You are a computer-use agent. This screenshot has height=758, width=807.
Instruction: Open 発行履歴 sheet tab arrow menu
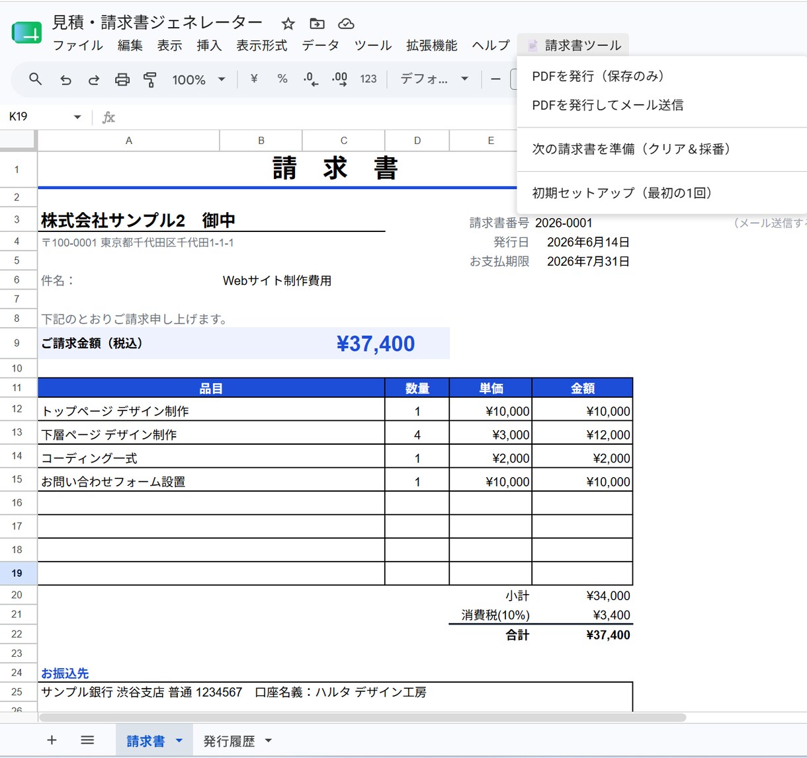point(269,741)
